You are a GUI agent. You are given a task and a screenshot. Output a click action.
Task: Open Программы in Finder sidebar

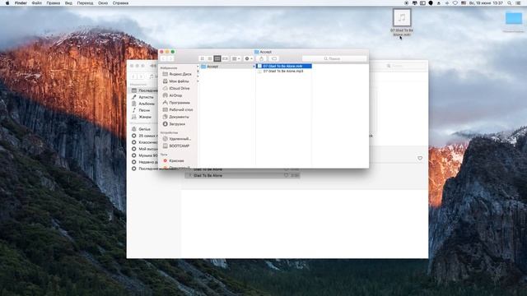(177, 103)
